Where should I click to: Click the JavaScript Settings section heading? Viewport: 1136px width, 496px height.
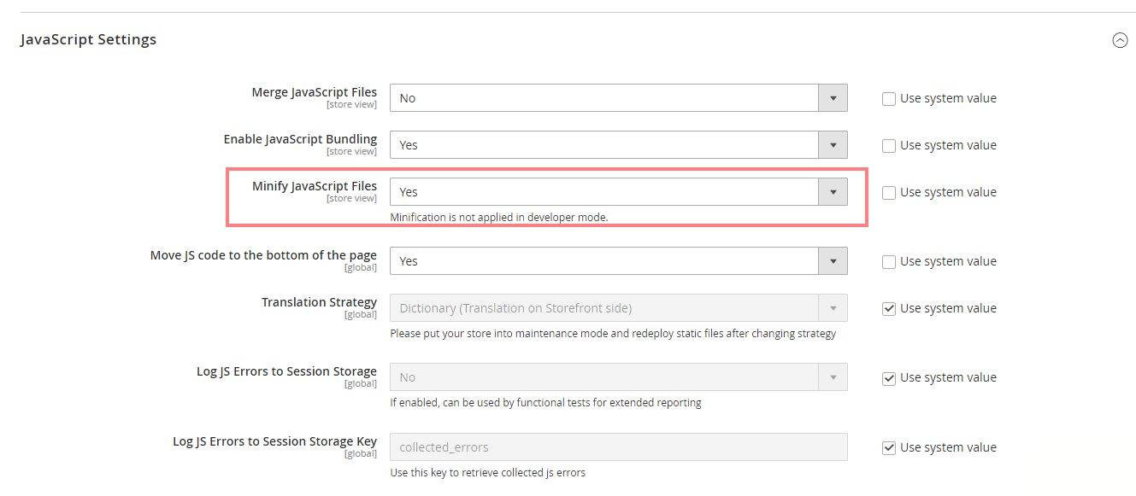(x=89, y=39)
